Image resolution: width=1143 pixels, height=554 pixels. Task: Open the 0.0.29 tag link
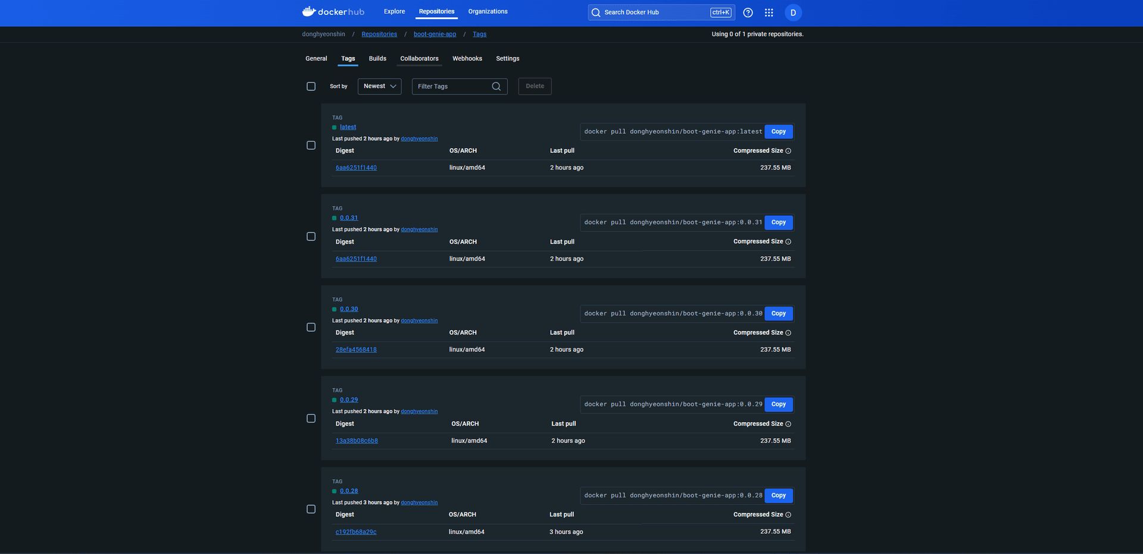click(349, 400)
